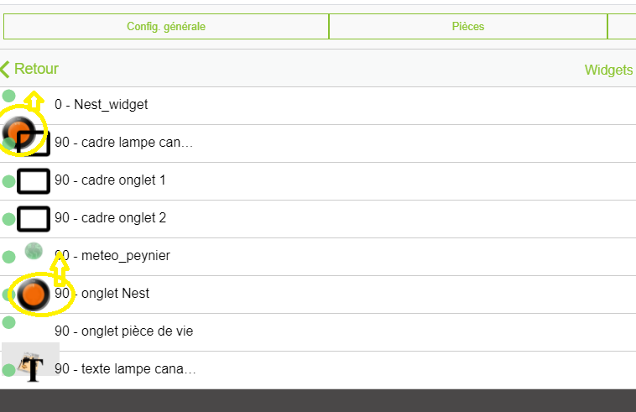Open the Widgets link
Image resolution: width=636 pixels, height=412 pixels.
[608, 70]
